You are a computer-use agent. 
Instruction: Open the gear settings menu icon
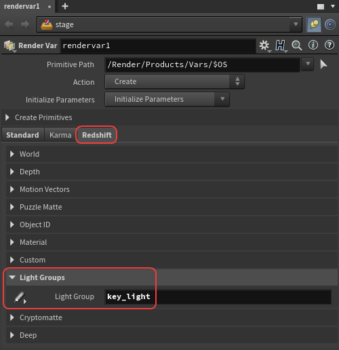point(264,45)
